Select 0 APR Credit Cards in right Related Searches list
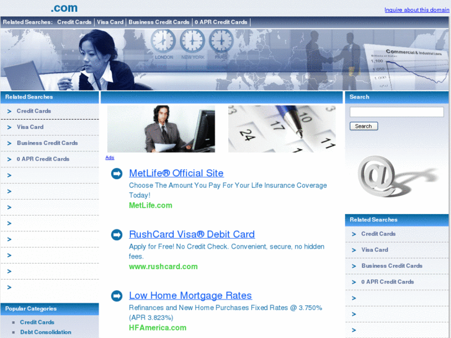Image resolution: width=451 pixels, height=338 pixels. pyautogui.click(x=388, y=282)
